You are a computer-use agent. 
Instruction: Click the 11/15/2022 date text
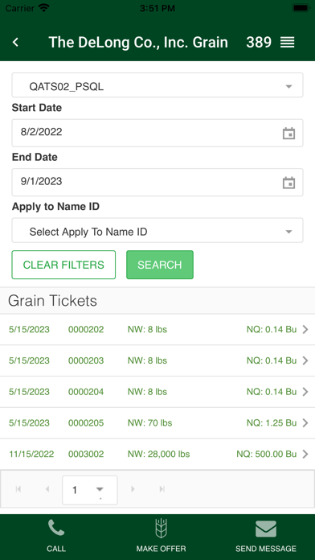pos(31,454)
